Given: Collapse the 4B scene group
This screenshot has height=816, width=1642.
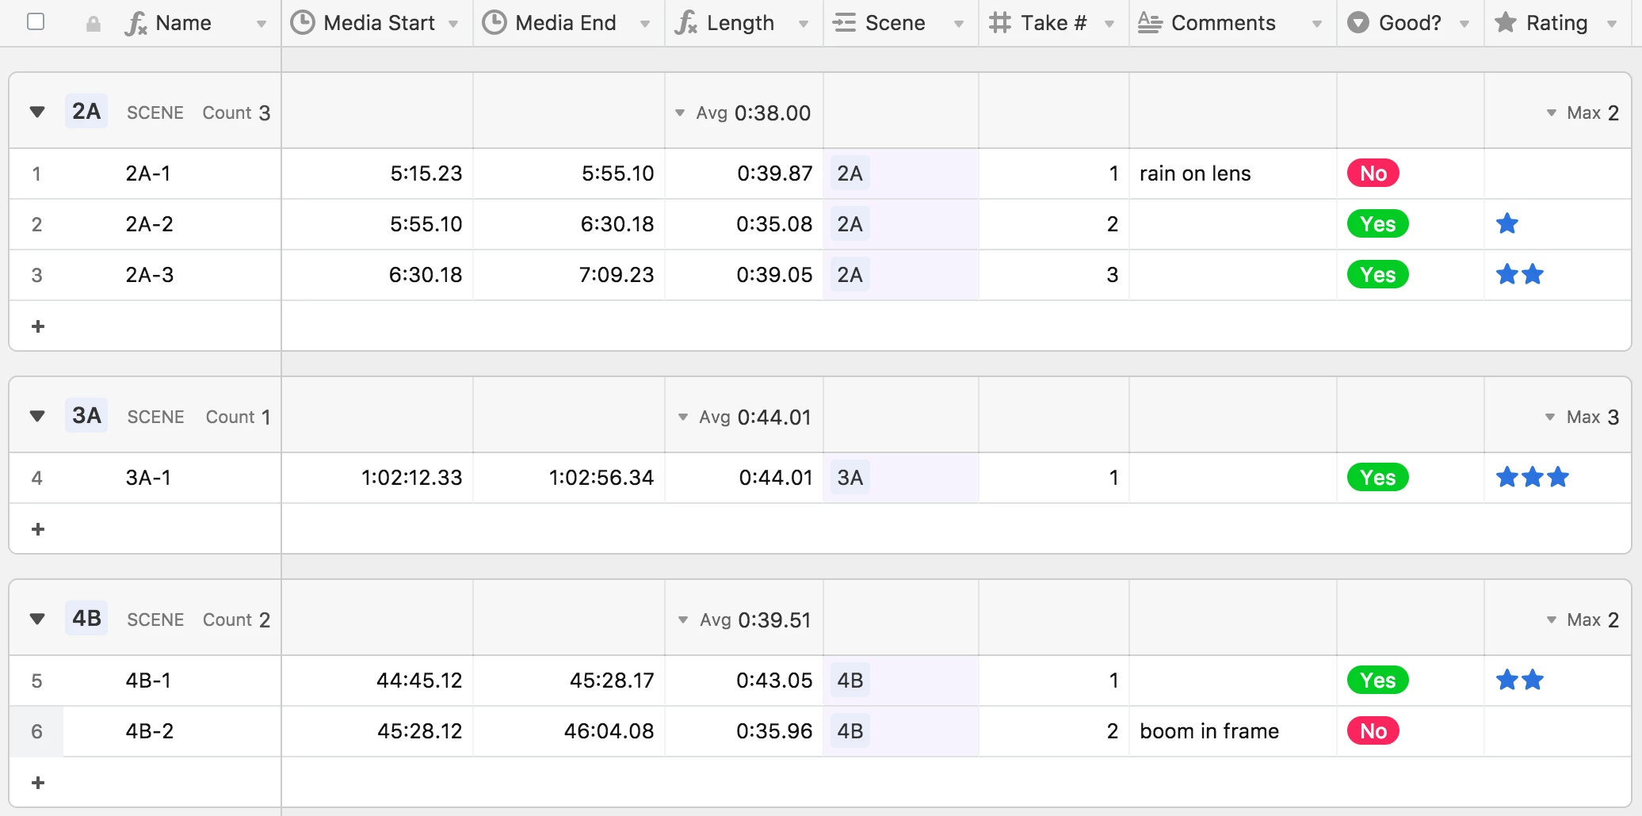Looking at the screenshot, I should (37, 619).
